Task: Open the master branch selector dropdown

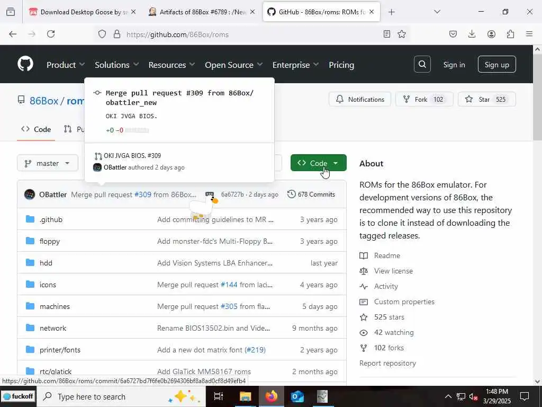Action: 48,163
